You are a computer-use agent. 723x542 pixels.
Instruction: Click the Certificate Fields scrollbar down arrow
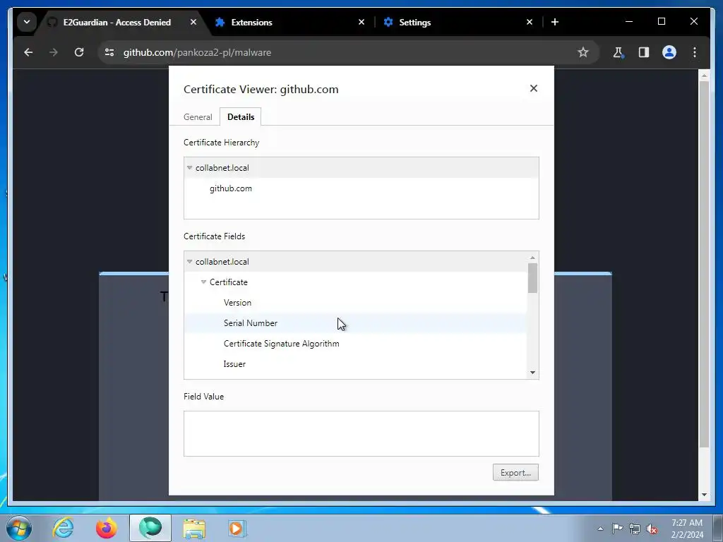(x=532, y=373)
